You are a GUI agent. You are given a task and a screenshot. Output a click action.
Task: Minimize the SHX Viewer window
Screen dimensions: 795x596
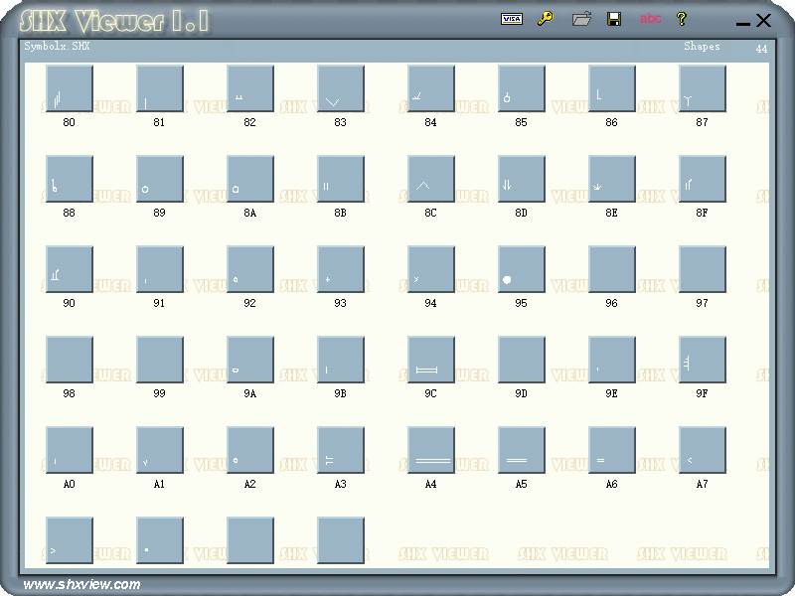(742, 22)
